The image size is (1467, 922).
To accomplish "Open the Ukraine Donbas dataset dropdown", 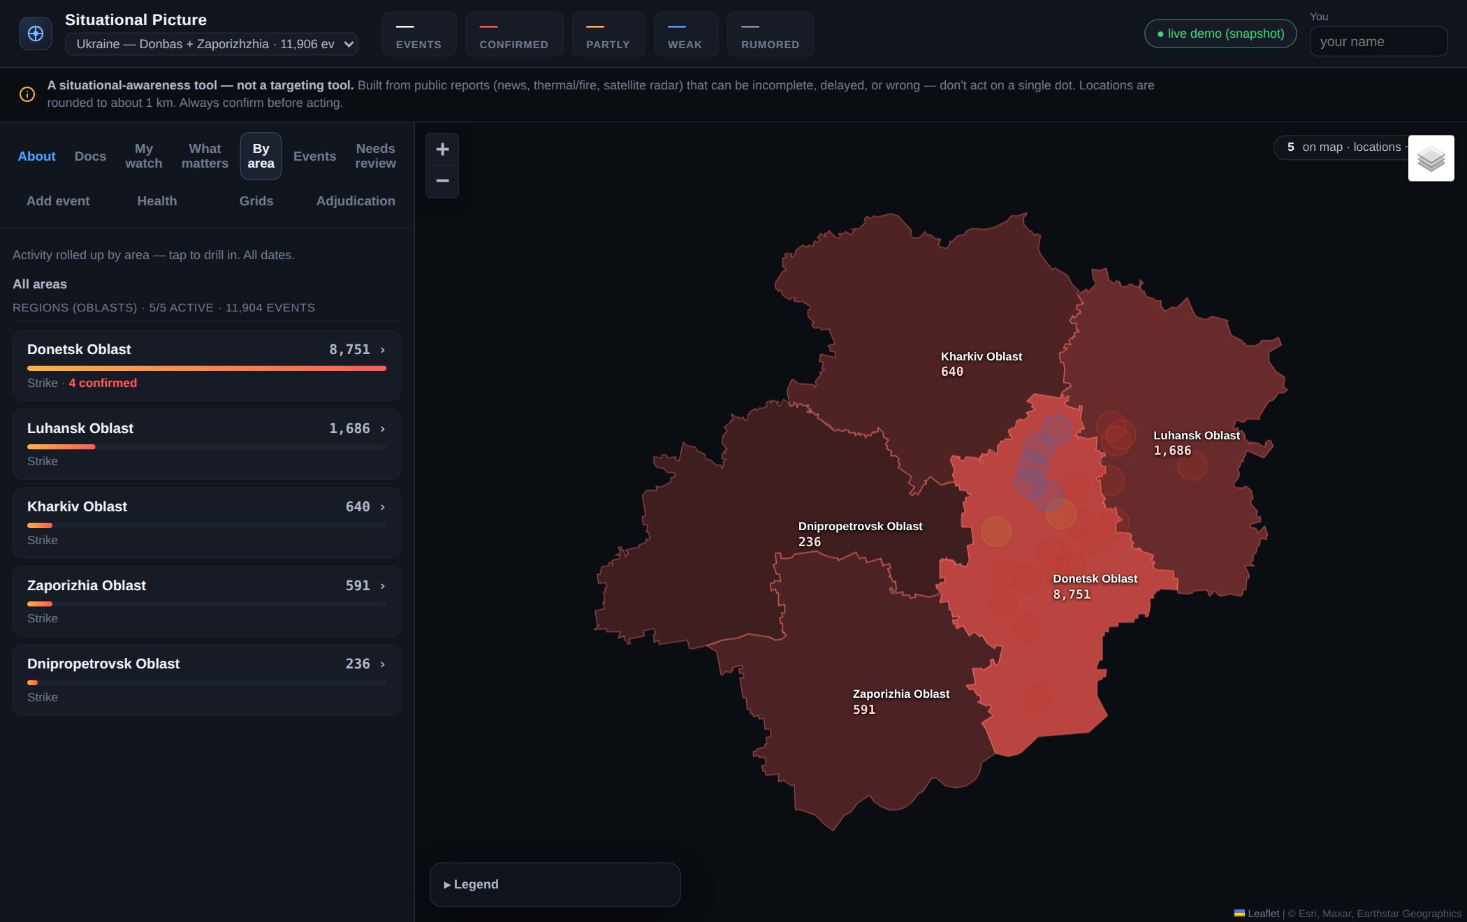I will click(x=212, y=44).
